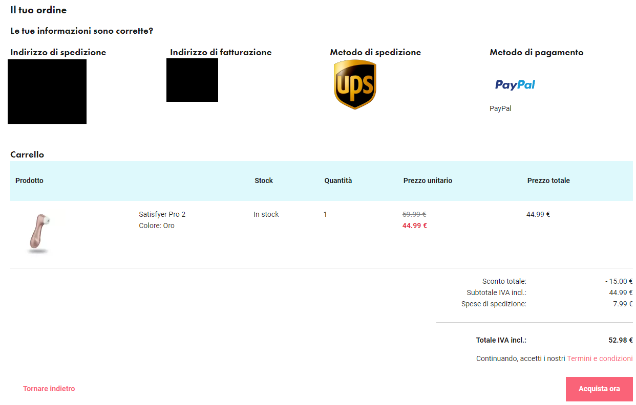Viewport: 636px width, 405px height.
Task: Click the Spese di spedizione 7.99 € value
Action: coord(623,304)
